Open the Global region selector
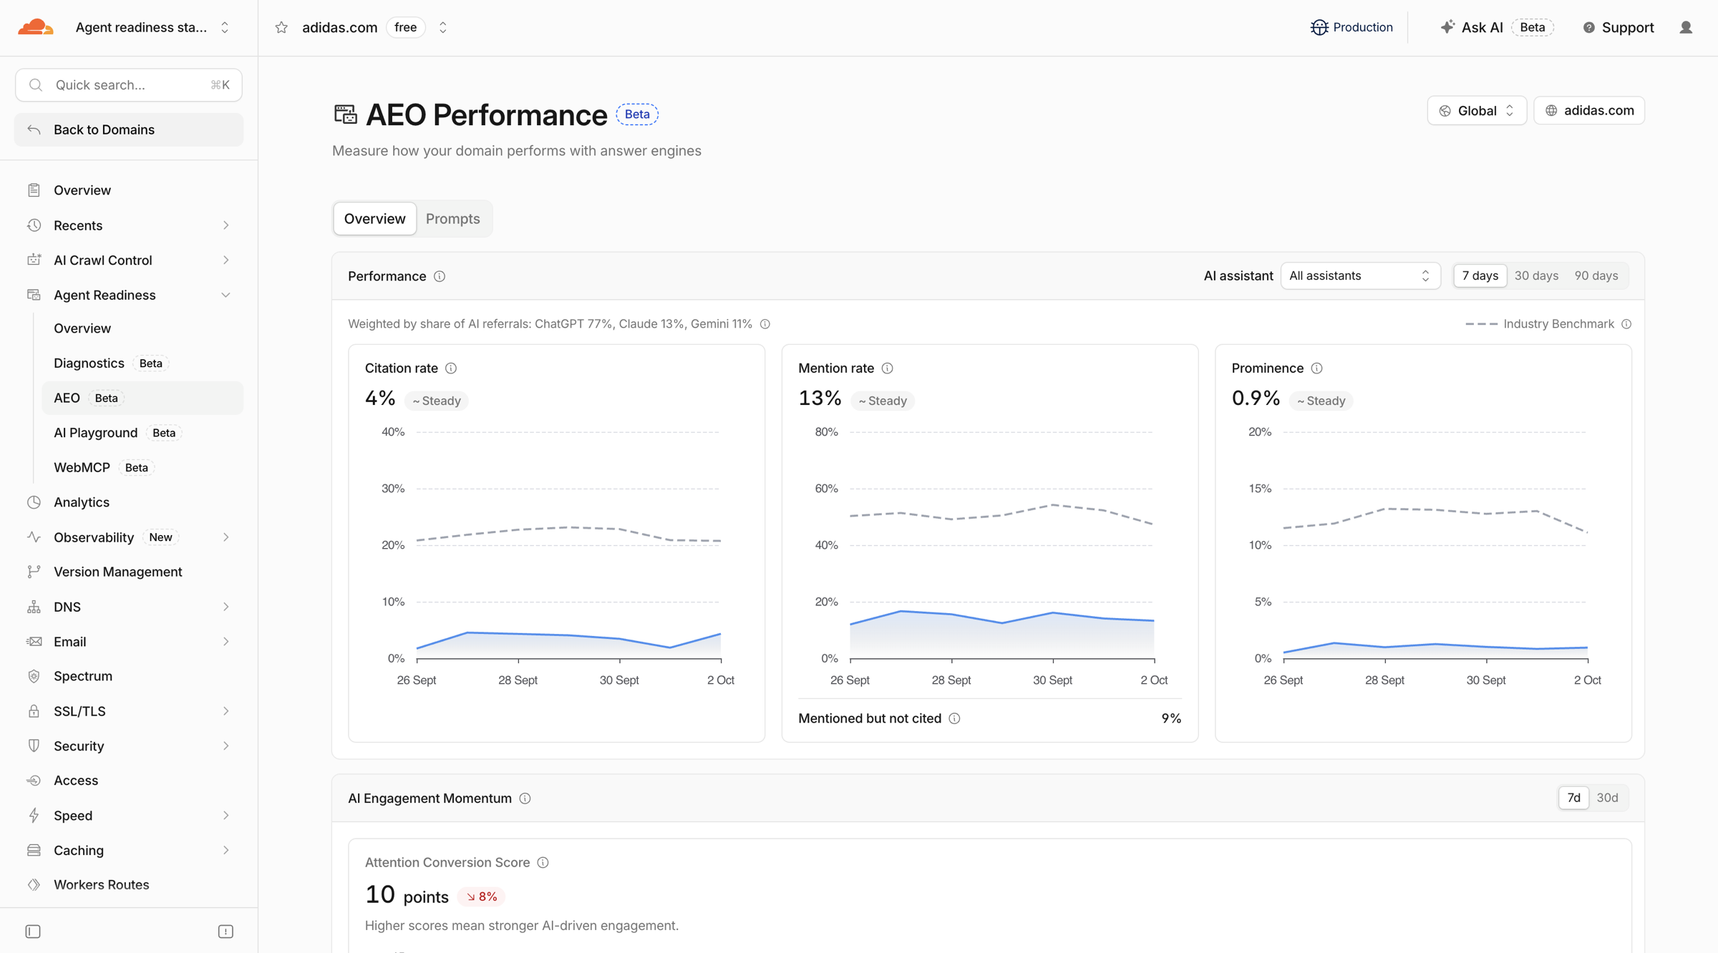 (x=1477, y=110)
